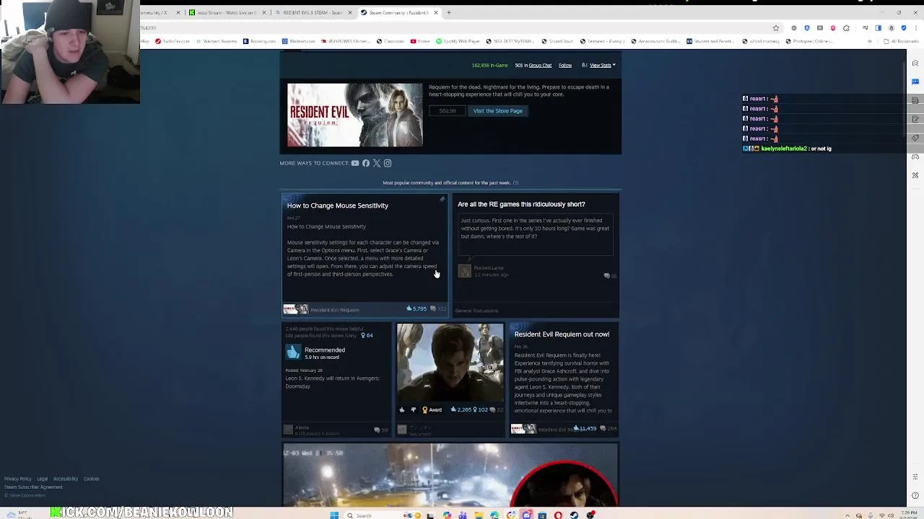This screenshot has width=924, height=519.
Task: Open the Privacy Policy footer link
Action: (x=17, y=479)
